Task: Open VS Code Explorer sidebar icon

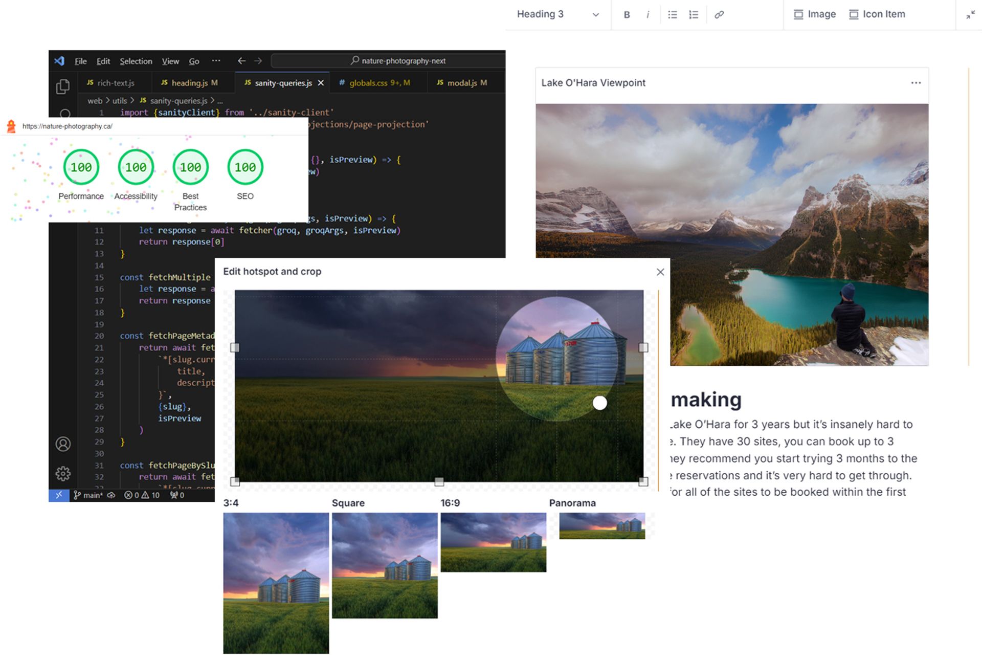Action: [x=63, y=86]
